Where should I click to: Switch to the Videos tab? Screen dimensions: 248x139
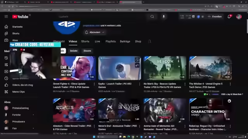tap(73, 41)
